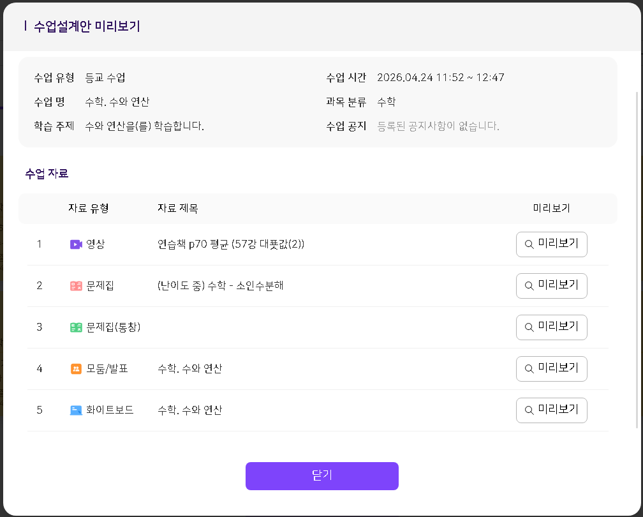Click the 수업 자료 section heading
Screen dimensions: 643x517
(47, 174)
